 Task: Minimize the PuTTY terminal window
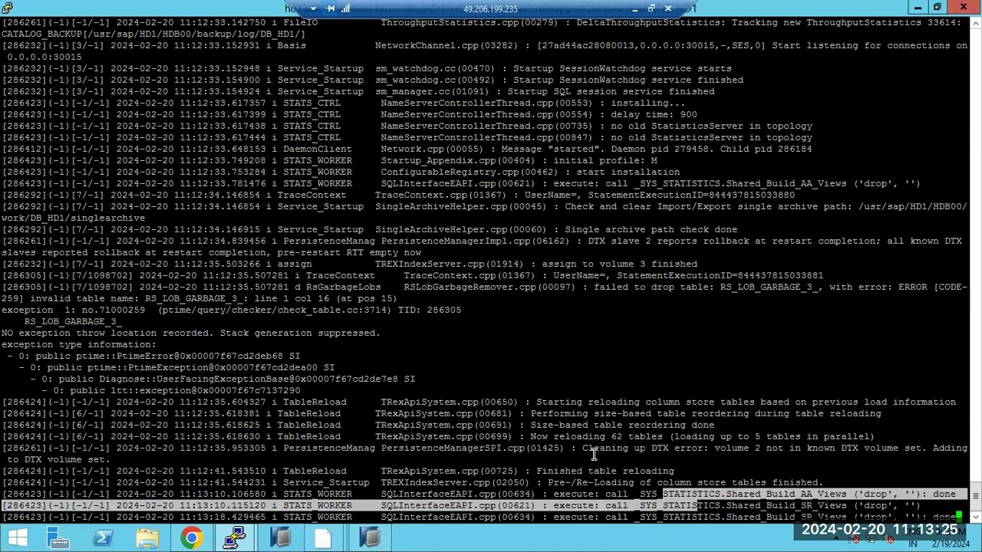click(x=918, y=8)
